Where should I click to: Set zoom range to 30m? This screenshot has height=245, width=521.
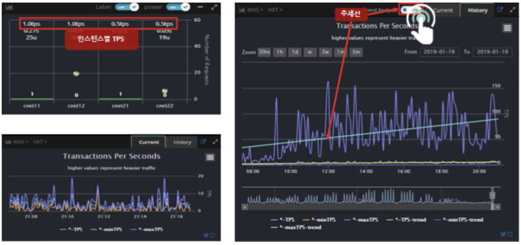(x=264, y=52)
